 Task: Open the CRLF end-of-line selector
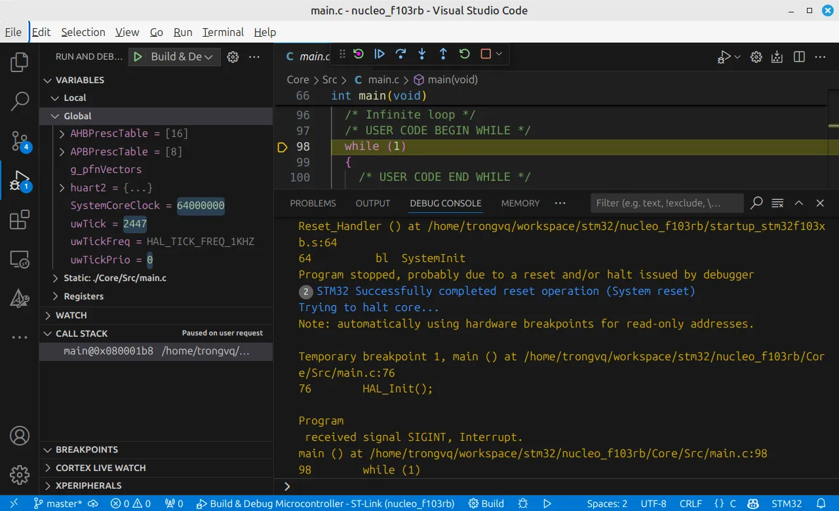pyautogui.click(x=691, y=503)
